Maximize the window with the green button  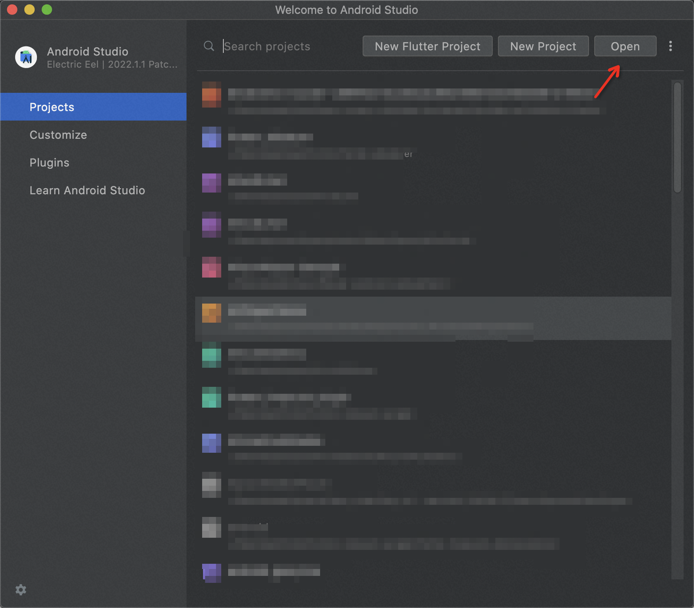coord(47,10)
